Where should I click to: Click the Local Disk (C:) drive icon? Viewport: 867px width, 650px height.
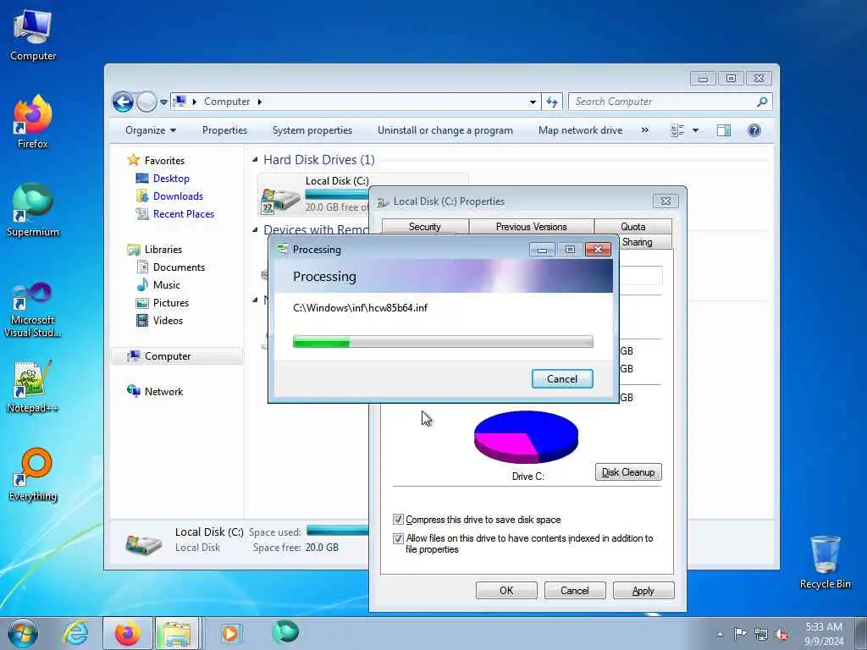[281, 200]
